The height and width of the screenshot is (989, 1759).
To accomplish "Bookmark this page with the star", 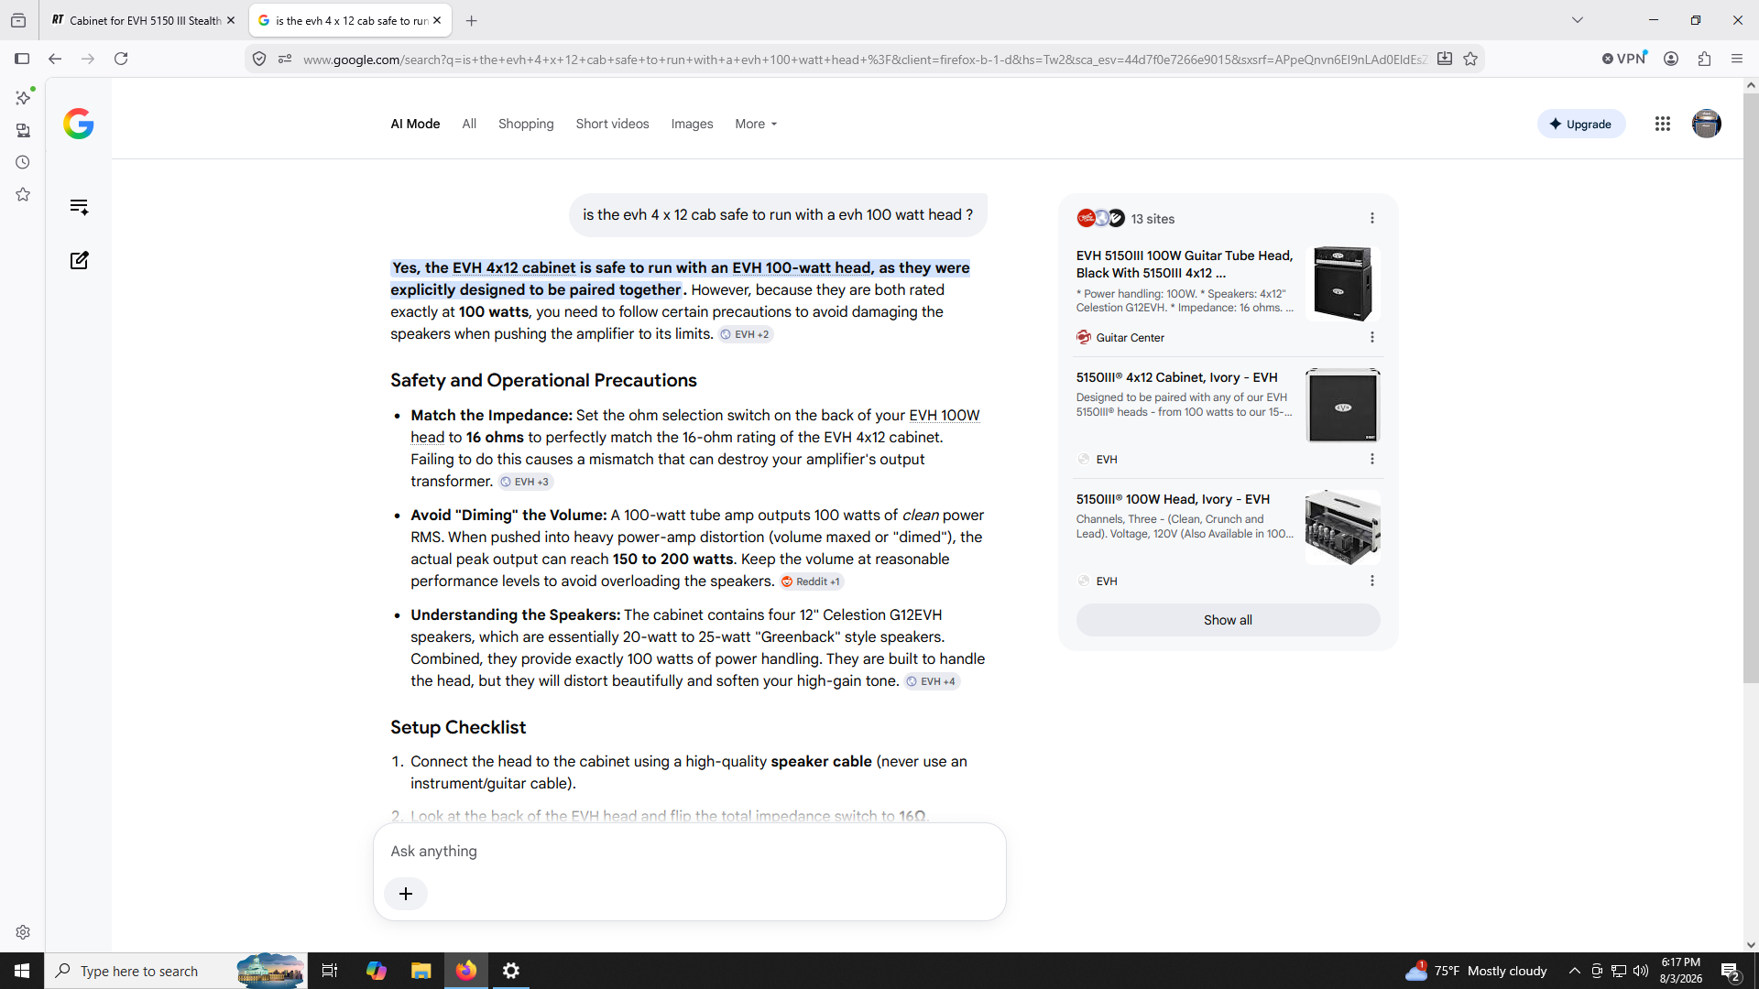I will tap(1470, 59).
